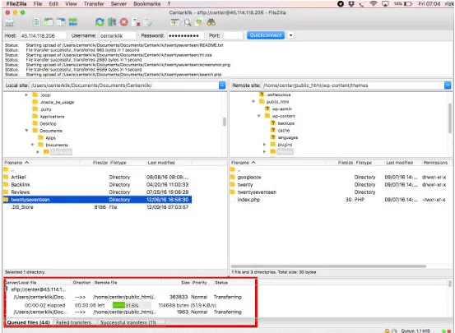Click the green transfer progress bar at 31.5%

tap(132, 305)
